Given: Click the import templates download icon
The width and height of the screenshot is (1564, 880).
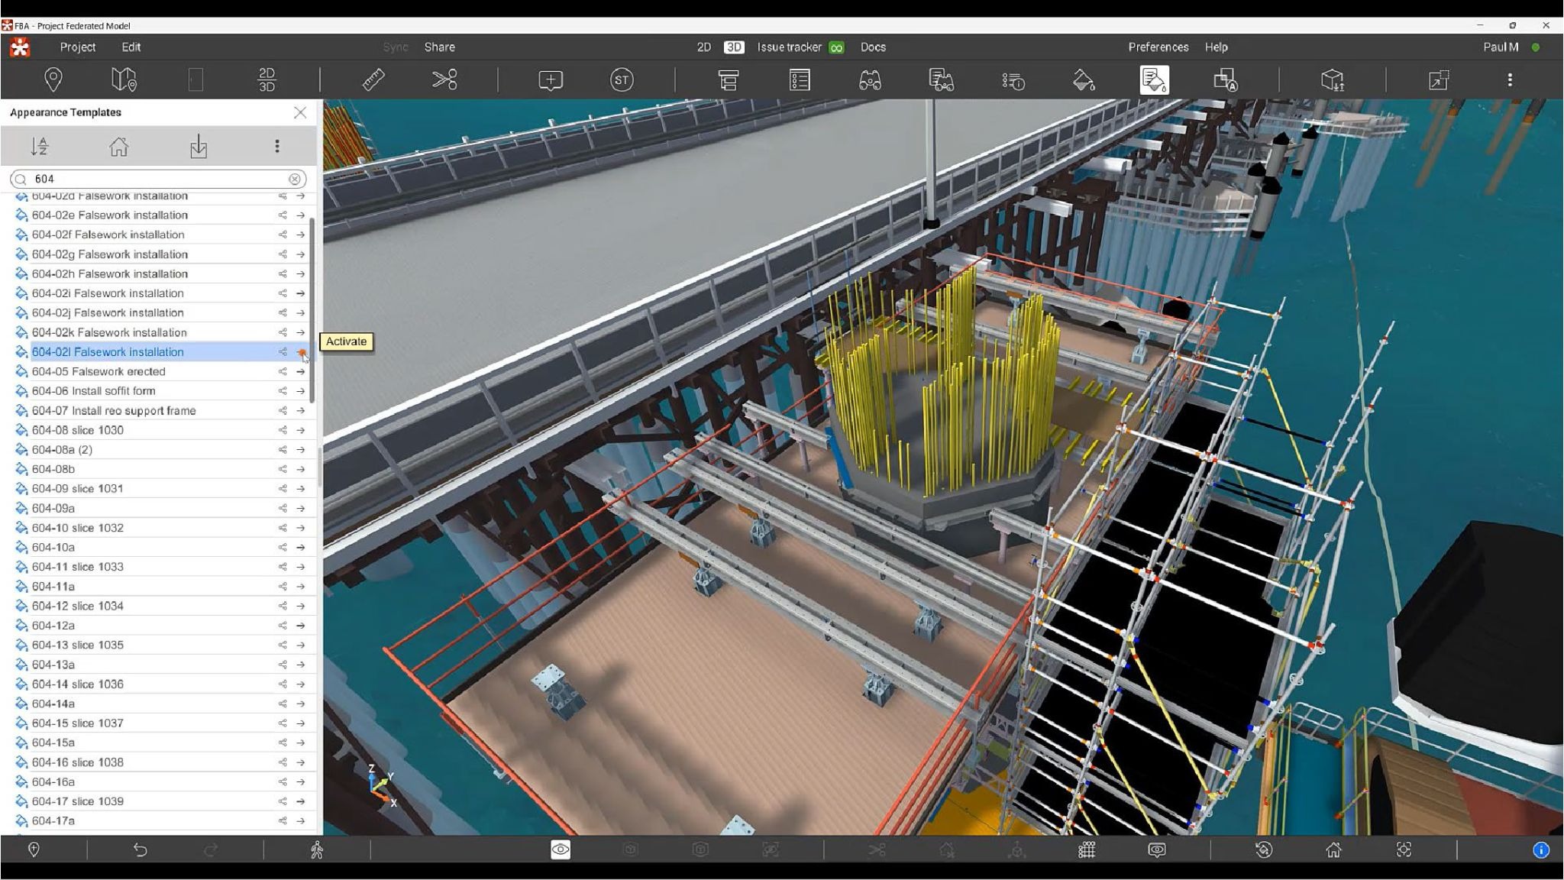Looking at the screenshot, I should (x=199, y=146).
